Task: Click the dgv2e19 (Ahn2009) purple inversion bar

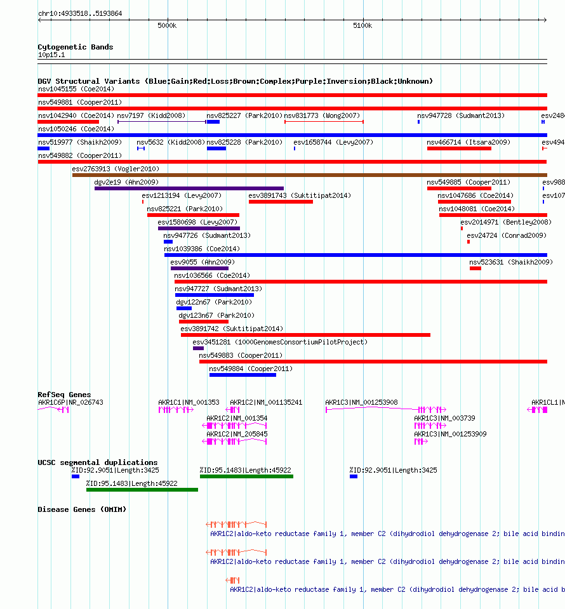Action: coord(189,188)
